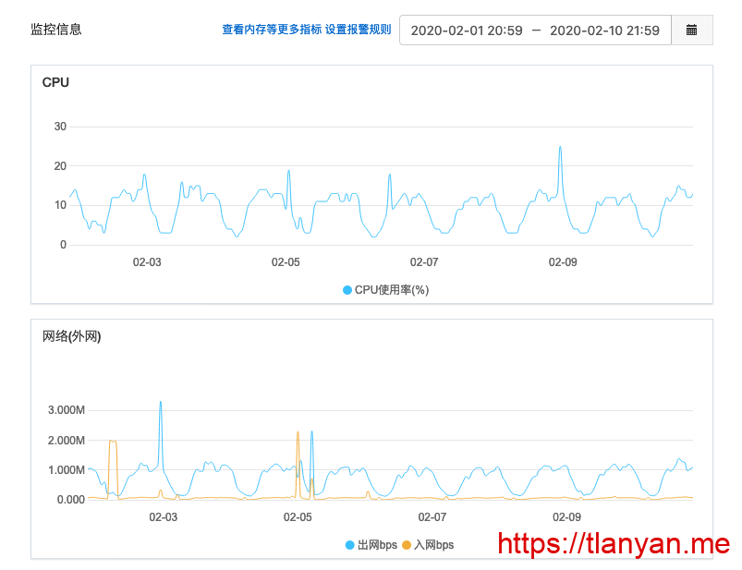742x570 pixels.
Task: Click the 监控信息 section heading
Action: point(56,30)
